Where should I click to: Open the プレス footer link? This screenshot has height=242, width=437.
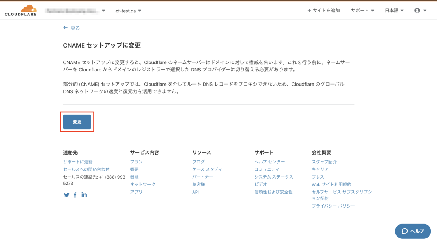pyautogui.click(x=318, y=177)
